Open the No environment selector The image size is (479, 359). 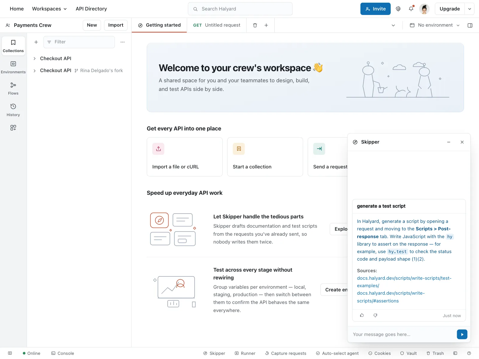[435, 25]
